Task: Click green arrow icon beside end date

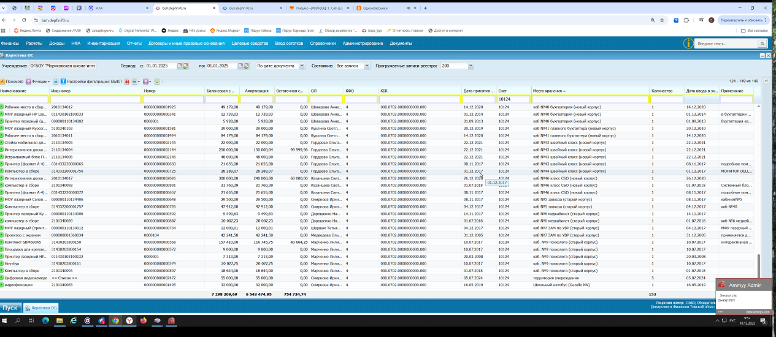Action: pos(246,66)
